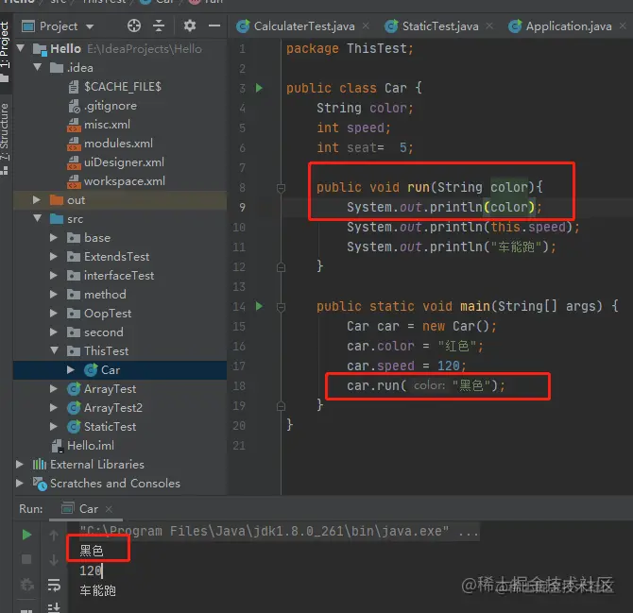633x613 pixels.
Task: Rerun Car with green play button
Action: click(26, 535)
